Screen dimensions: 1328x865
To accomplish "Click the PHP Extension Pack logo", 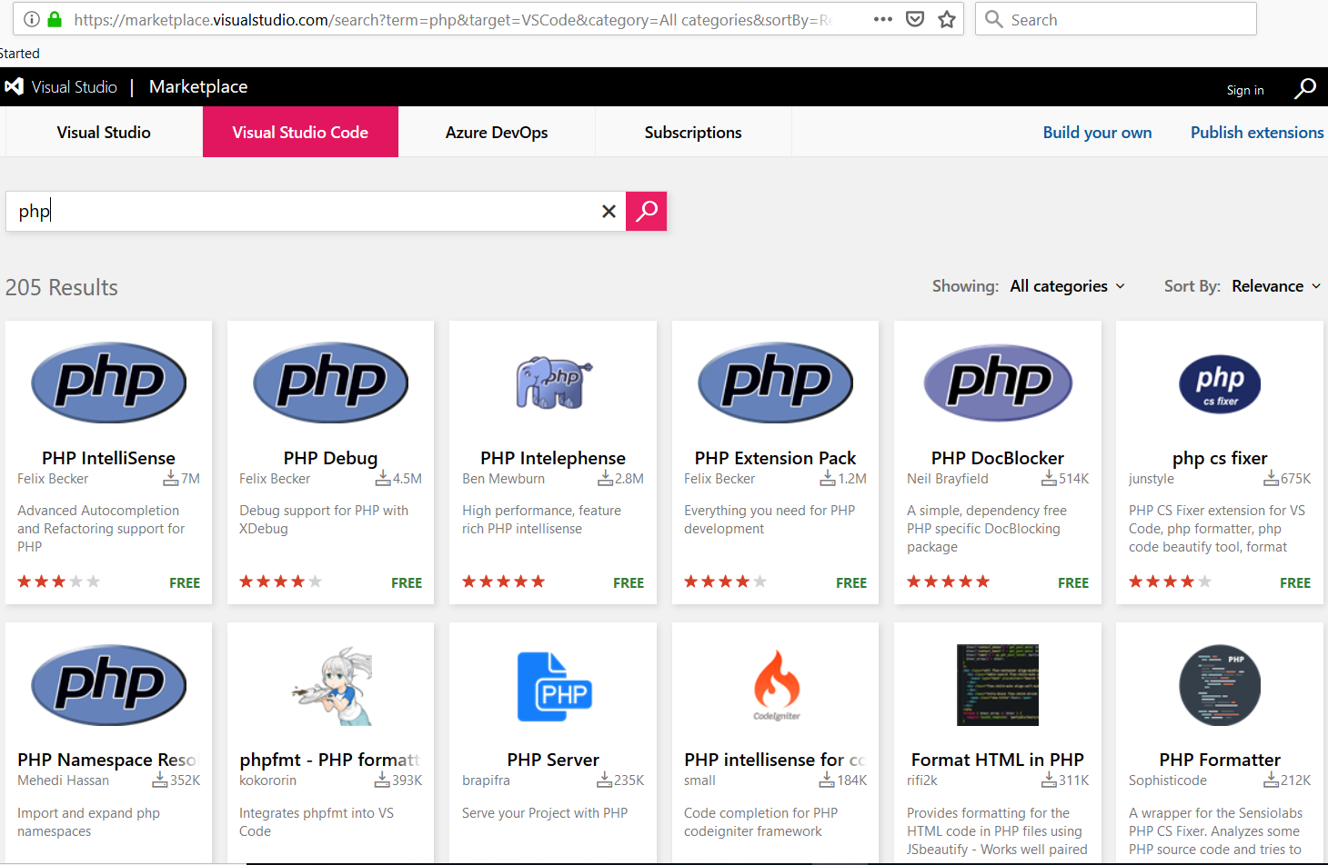I will [x=775, y=383].
